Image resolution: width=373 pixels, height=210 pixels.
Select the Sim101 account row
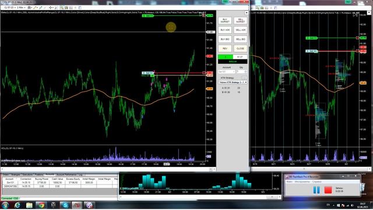[59, 183]
